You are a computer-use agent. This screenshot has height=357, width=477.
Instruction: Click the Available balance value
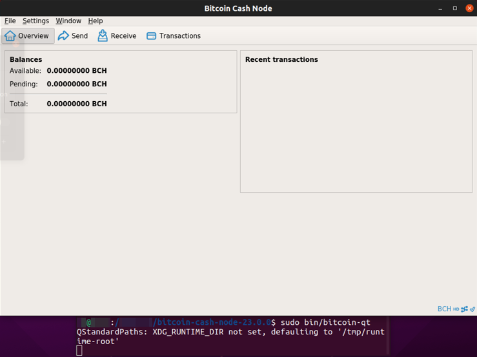(x=77, y=71)
